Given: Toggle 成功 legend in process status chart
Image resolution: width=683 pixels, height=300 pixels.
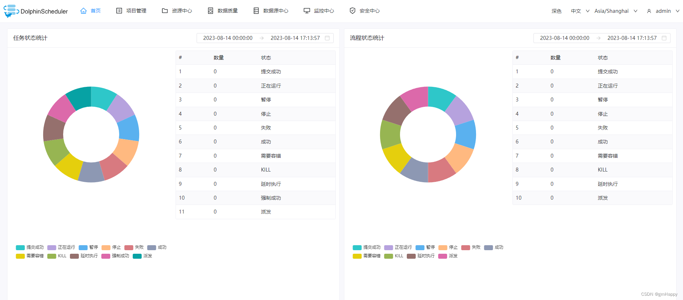Looking at the screenshot, I should point(494,247).
